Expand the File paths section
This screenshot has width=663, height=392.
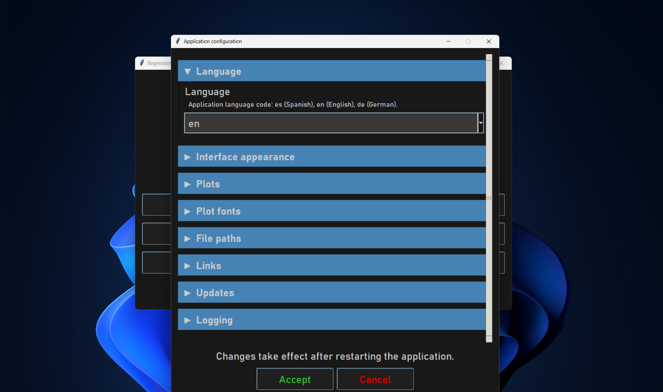click(x=332, y=238)
